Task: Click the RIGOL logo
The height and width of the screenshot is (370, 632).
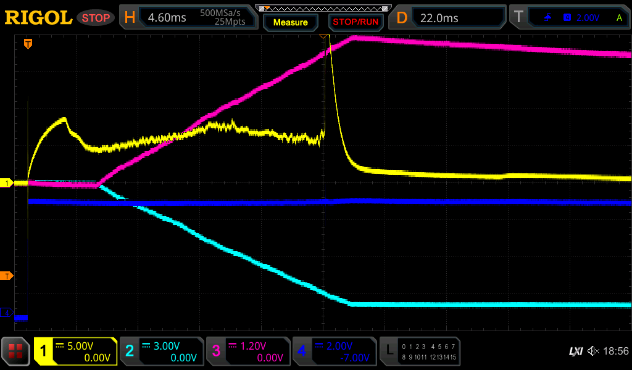Action: 38,18
